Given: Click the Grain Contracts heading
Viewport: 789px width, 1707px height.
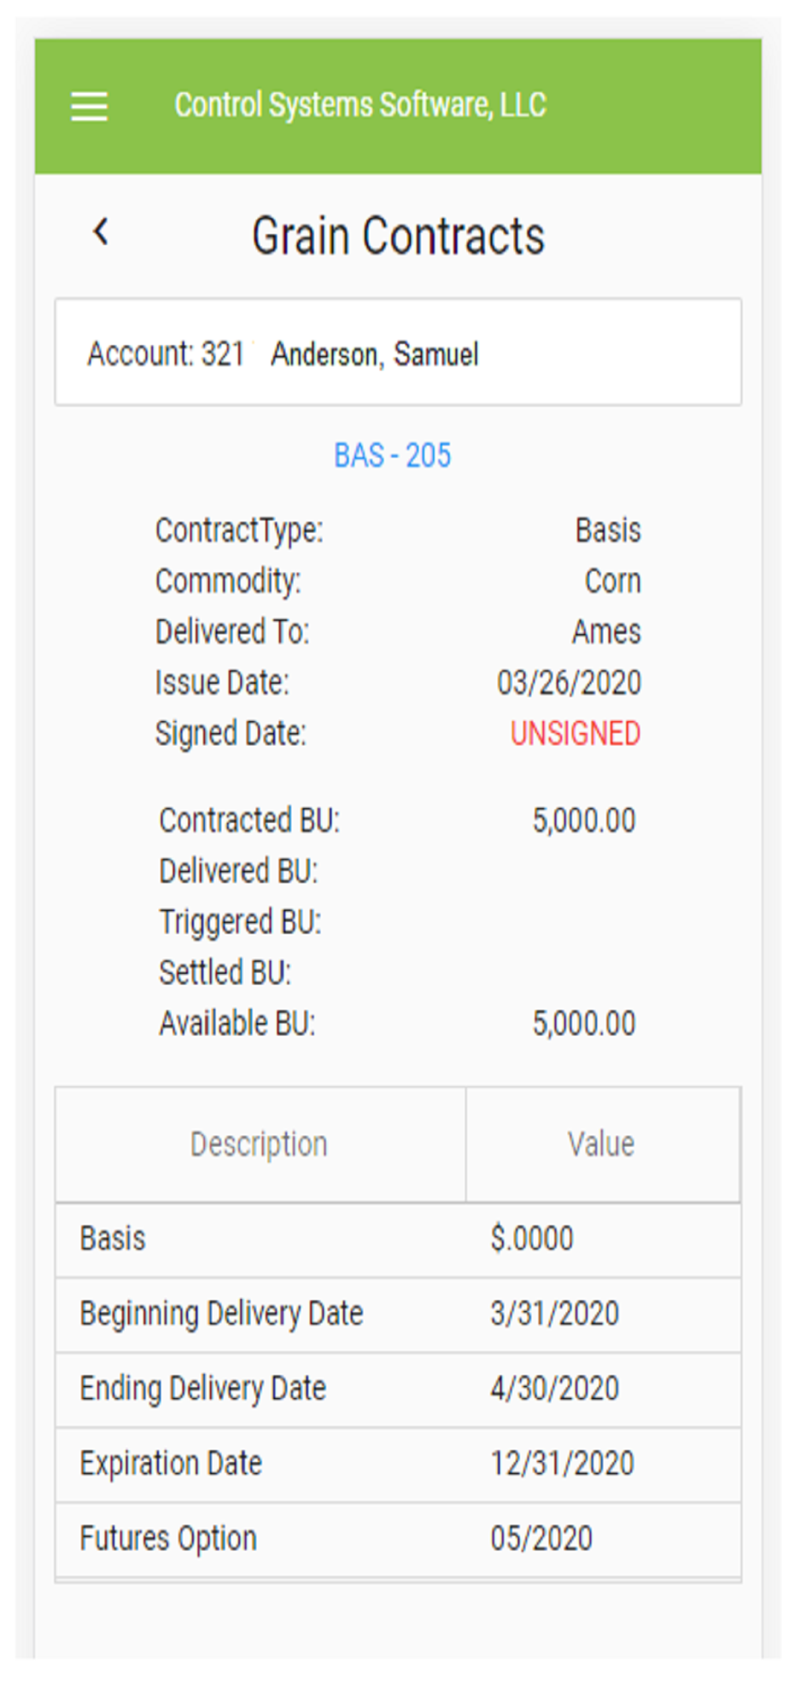Looking at the screenshot, I should tap(398, 236).
